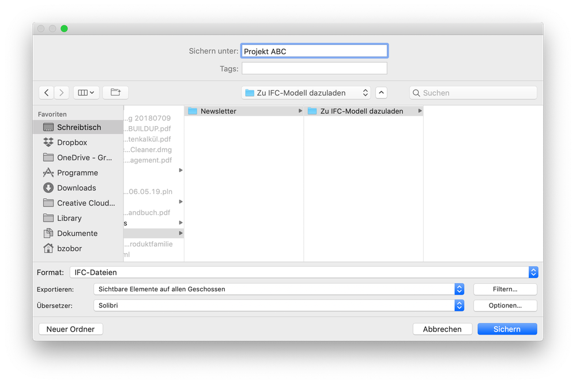Open the Exportieren dropdown
The width and height of the screenshot is (576, 384).
(x=279, y=289)
